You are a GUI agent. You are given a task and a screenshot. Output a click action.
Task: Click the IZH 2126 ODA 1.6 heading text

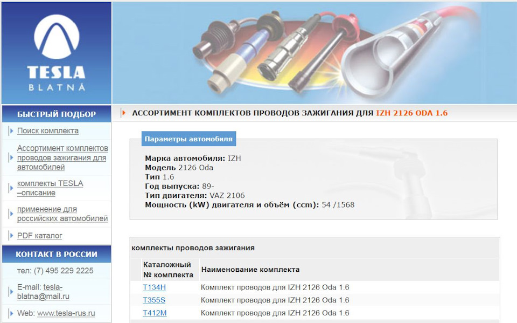(412, 113)
